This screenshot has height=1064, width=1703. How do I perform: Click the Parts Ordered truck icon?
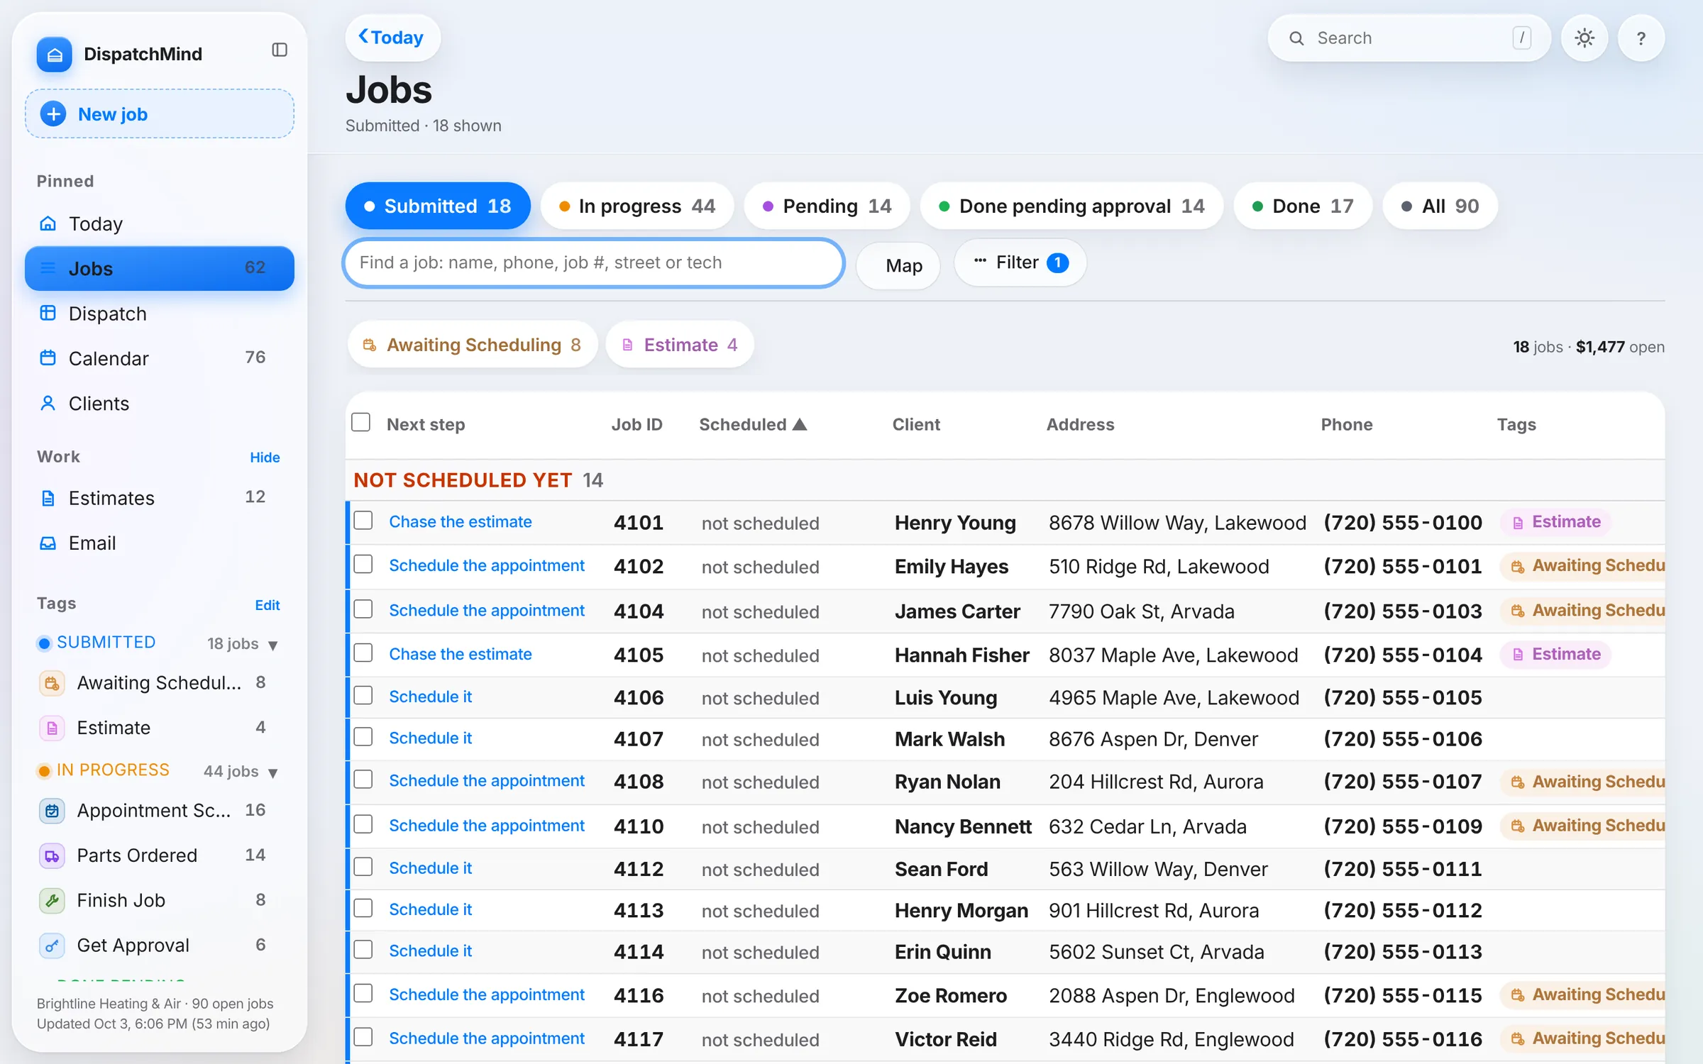(x=52, y=855)
